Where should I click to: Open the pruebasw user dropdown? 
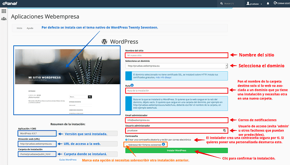pos(254,3)
